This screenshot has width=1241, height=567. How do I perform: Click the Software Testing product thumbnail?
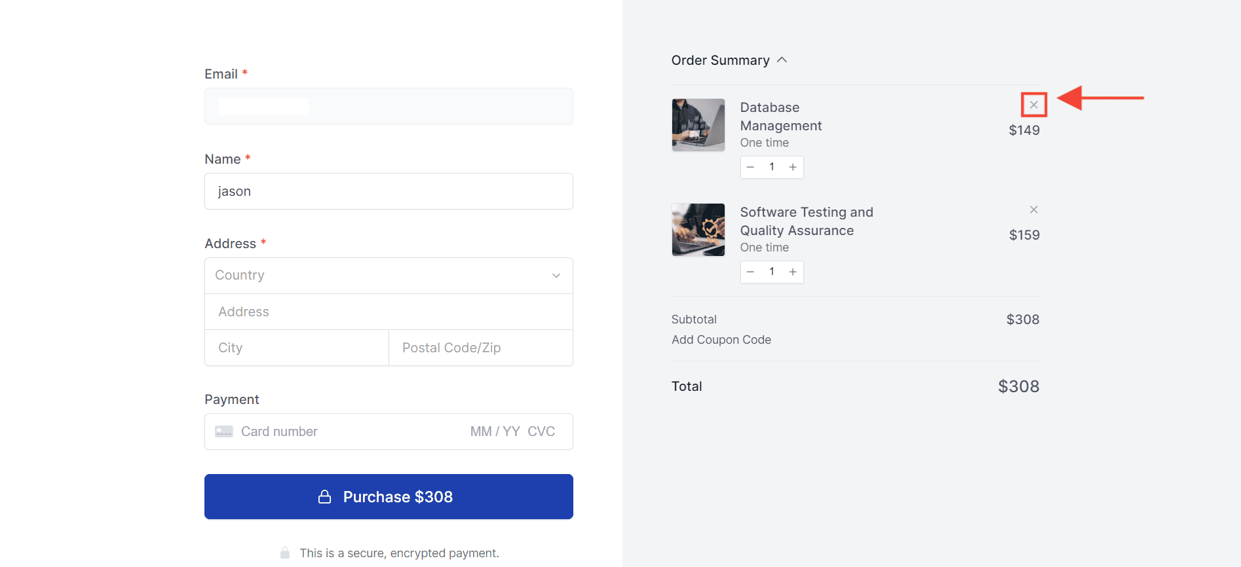[698, 230]
